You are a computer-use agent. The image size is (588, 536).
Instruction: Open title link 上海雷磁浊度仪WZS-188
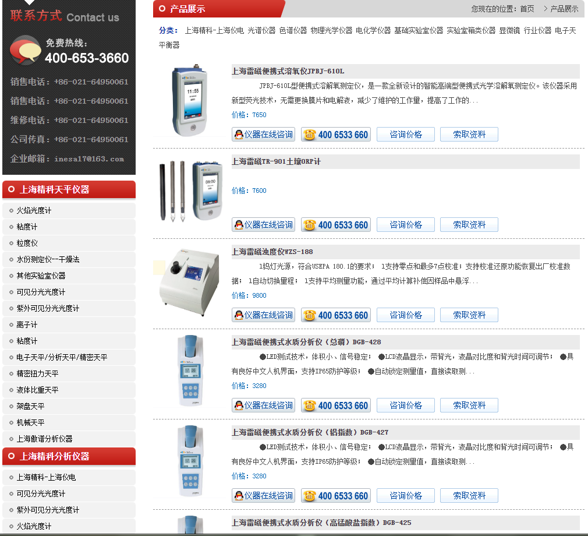tap(272, 252)
